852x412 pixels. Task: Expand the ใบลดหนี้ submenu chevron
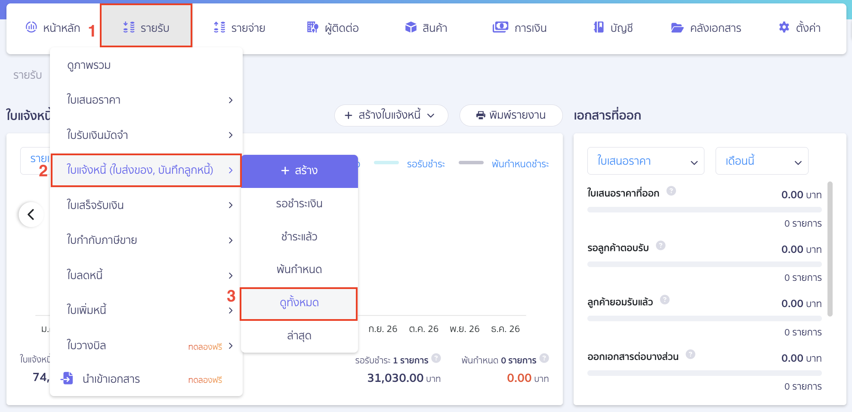tap(231, 275)
